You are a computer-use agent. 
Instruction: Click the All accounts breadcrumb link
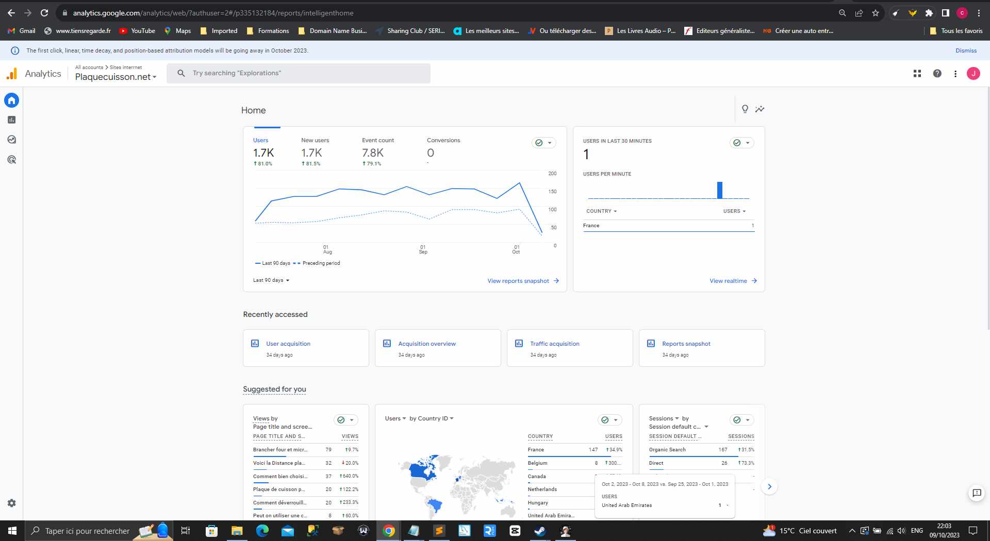(x=89, y=67)
